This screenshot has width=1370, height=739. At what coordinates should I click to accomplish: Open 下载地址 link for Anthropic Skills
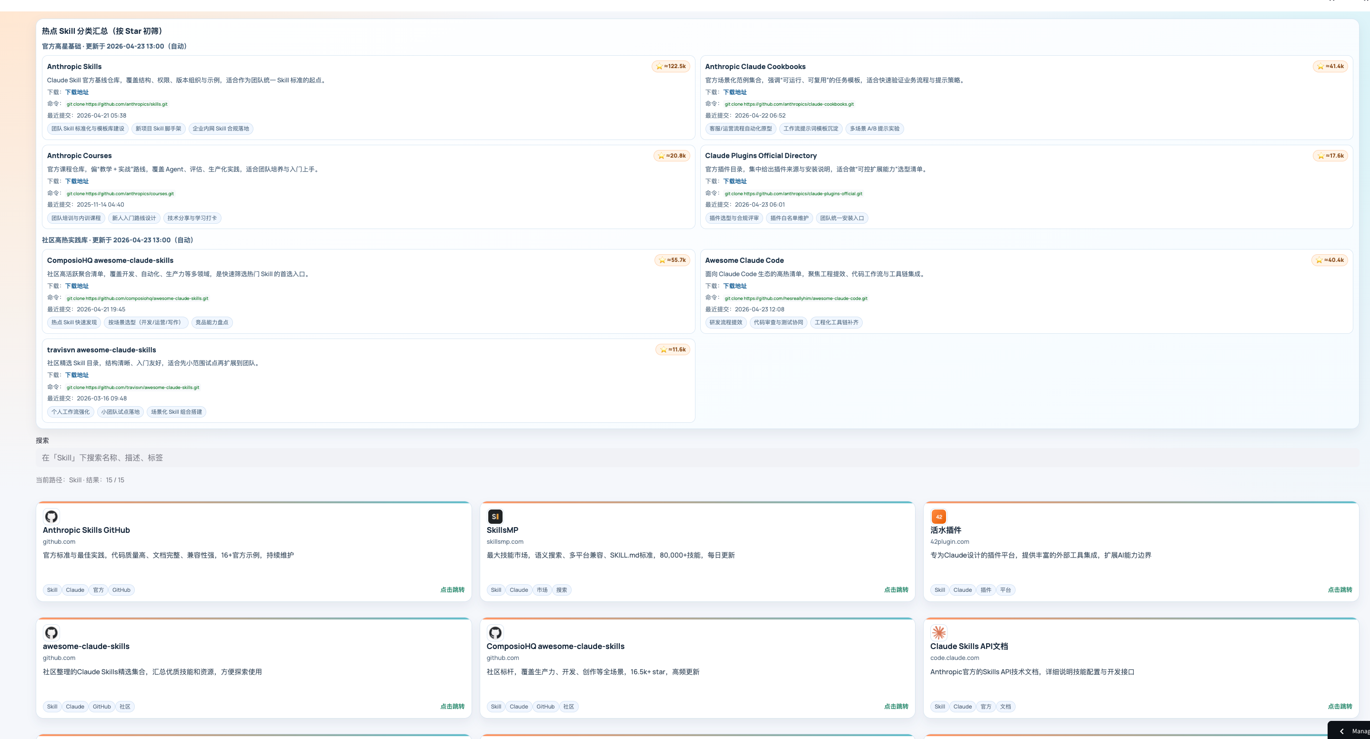coord(77,92)
